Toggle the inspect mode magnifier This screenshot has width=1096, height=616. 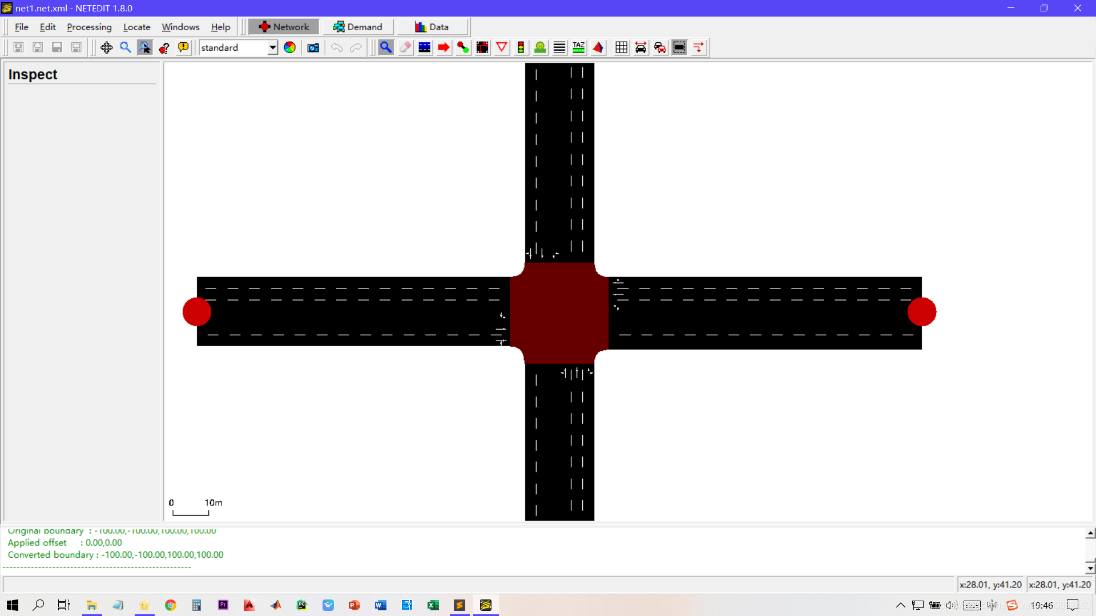click(386, 47)
